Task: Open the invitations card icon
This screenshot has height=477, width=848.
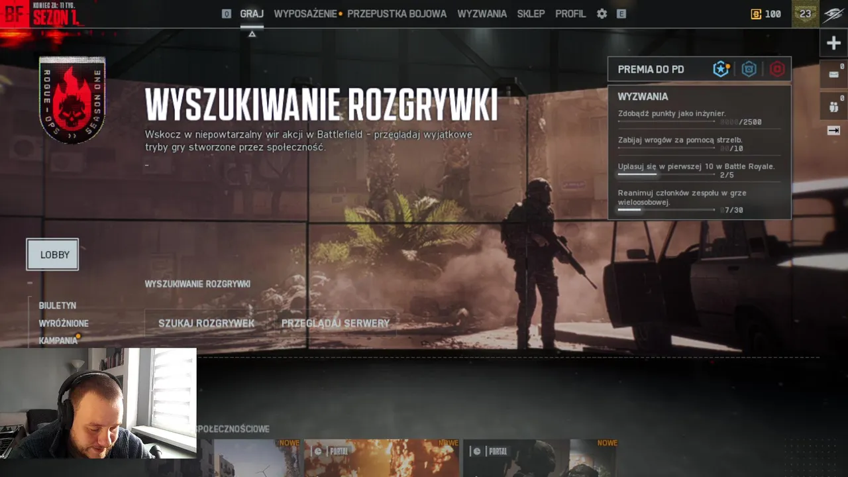Action: [x=833, y=74]
